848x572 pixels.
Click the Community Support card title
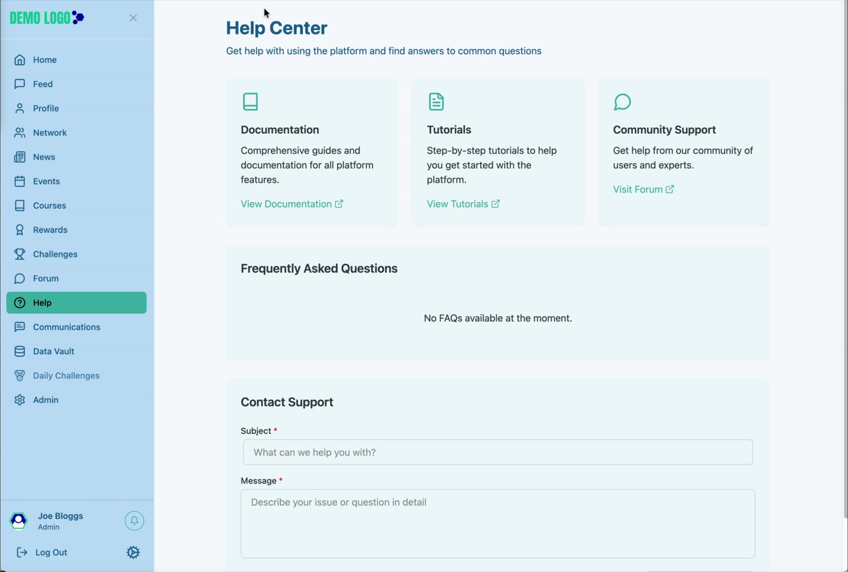[x=664, y=130]
